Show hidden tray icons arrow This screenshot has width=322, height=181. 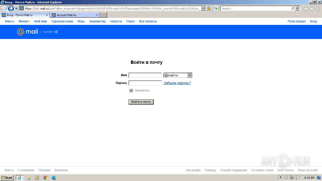click(281, 178)
